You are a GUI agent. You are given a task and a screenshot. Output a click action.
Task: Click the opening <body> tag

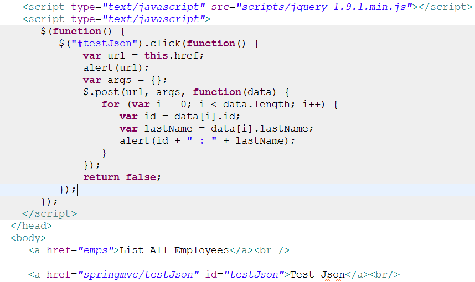(28, 238)
